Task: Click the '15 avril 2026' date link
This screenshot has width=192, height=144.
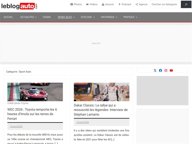Action: pyautogui.click(x=82, y=122)
